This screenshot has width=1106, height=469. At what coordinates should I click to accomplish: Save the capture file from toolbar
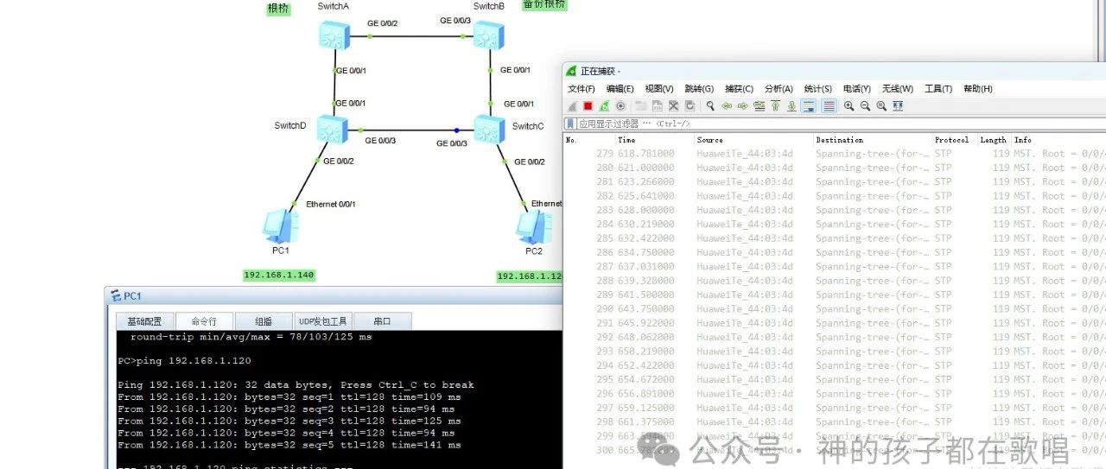point(657,106)
